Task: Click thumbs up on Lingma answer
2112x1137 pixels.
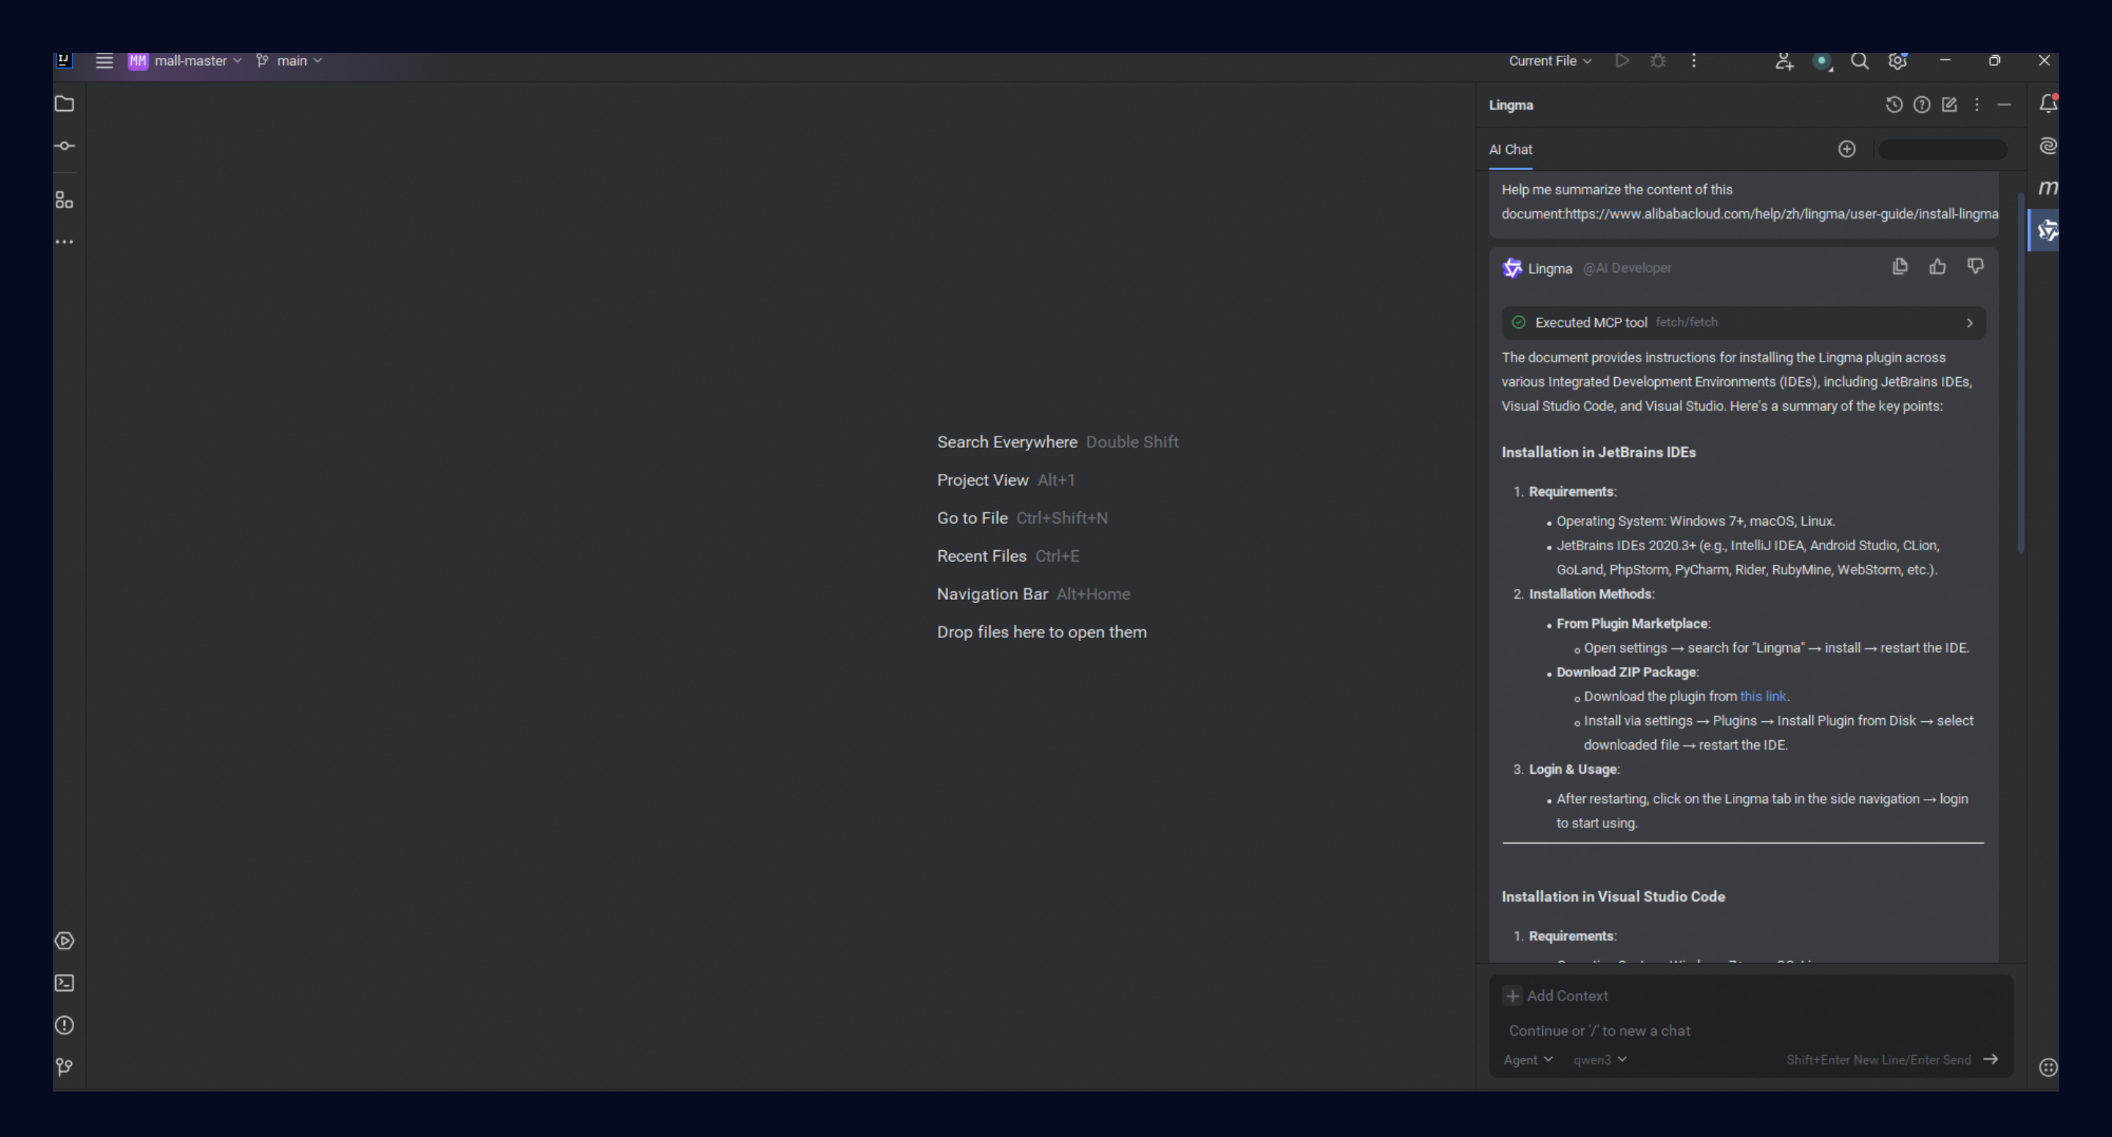Action: tap(1937, 266)
